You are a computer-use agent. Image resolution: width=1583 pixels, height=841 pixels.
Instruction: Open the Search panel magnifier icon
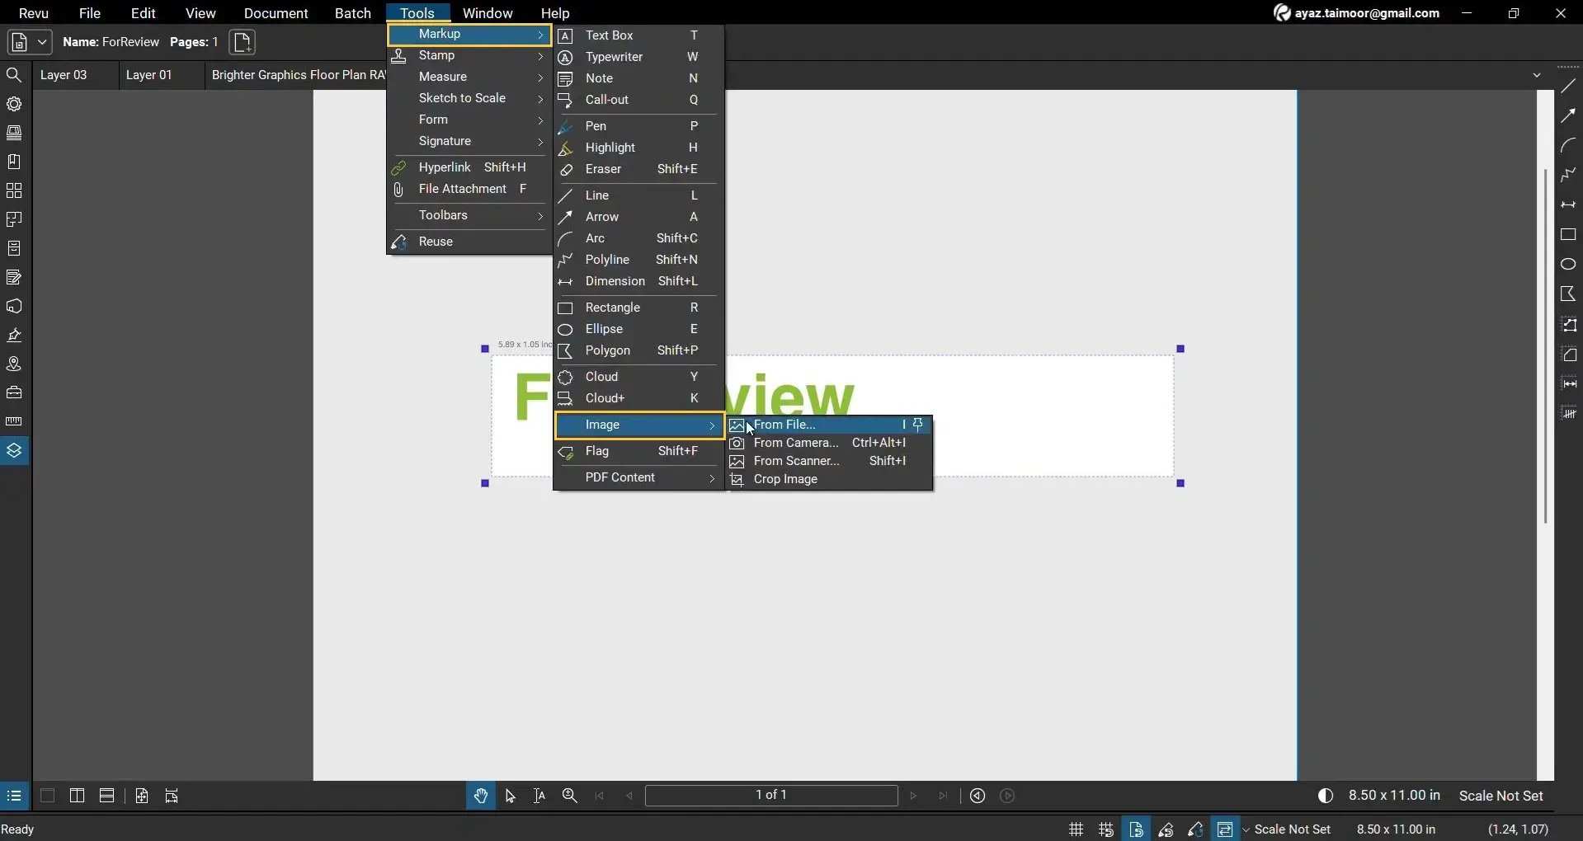pyautogui.click(x=14, y=75)
